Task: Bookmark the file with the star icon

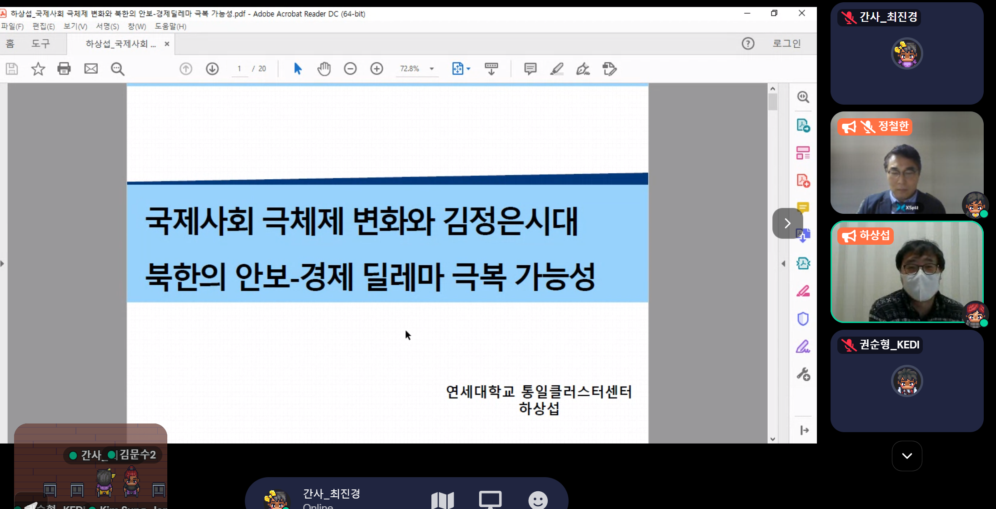Action: [38, 69]
